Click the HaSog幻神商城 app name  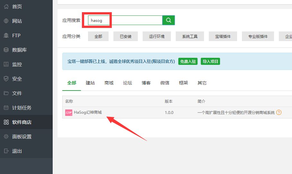pos(88,112)
